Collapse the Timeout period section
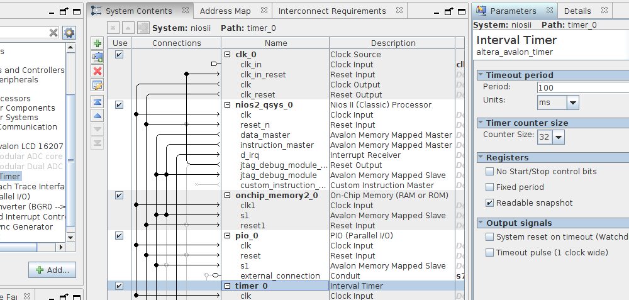 [481, 75]
